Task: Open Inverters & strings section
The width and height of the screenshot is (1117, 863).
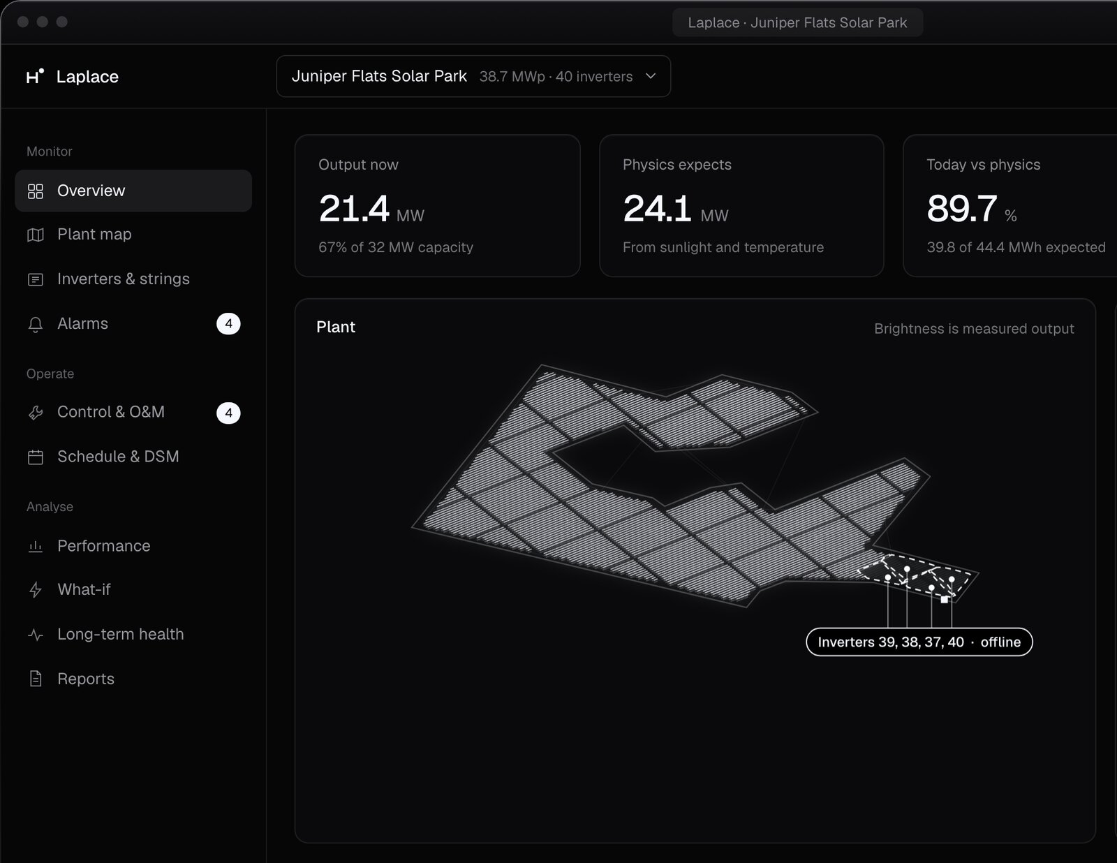Action: tap(124, 279)
